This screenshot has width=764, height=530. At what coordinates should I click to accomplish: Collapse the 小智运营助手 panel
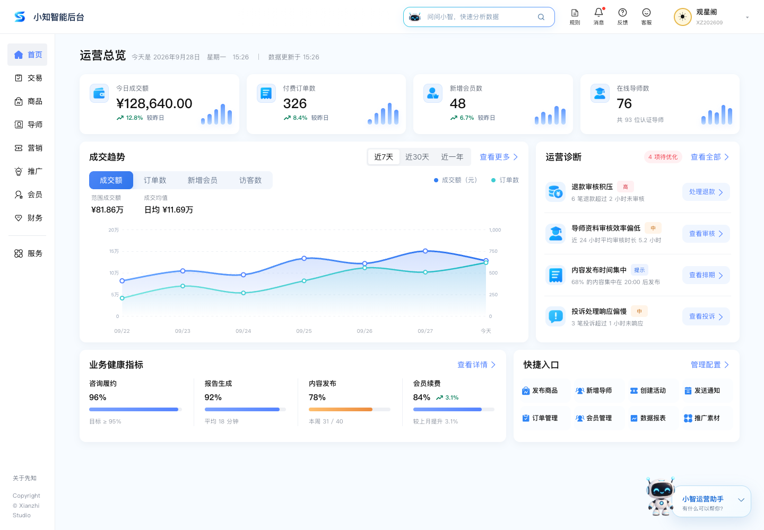(x=741, y=500)
